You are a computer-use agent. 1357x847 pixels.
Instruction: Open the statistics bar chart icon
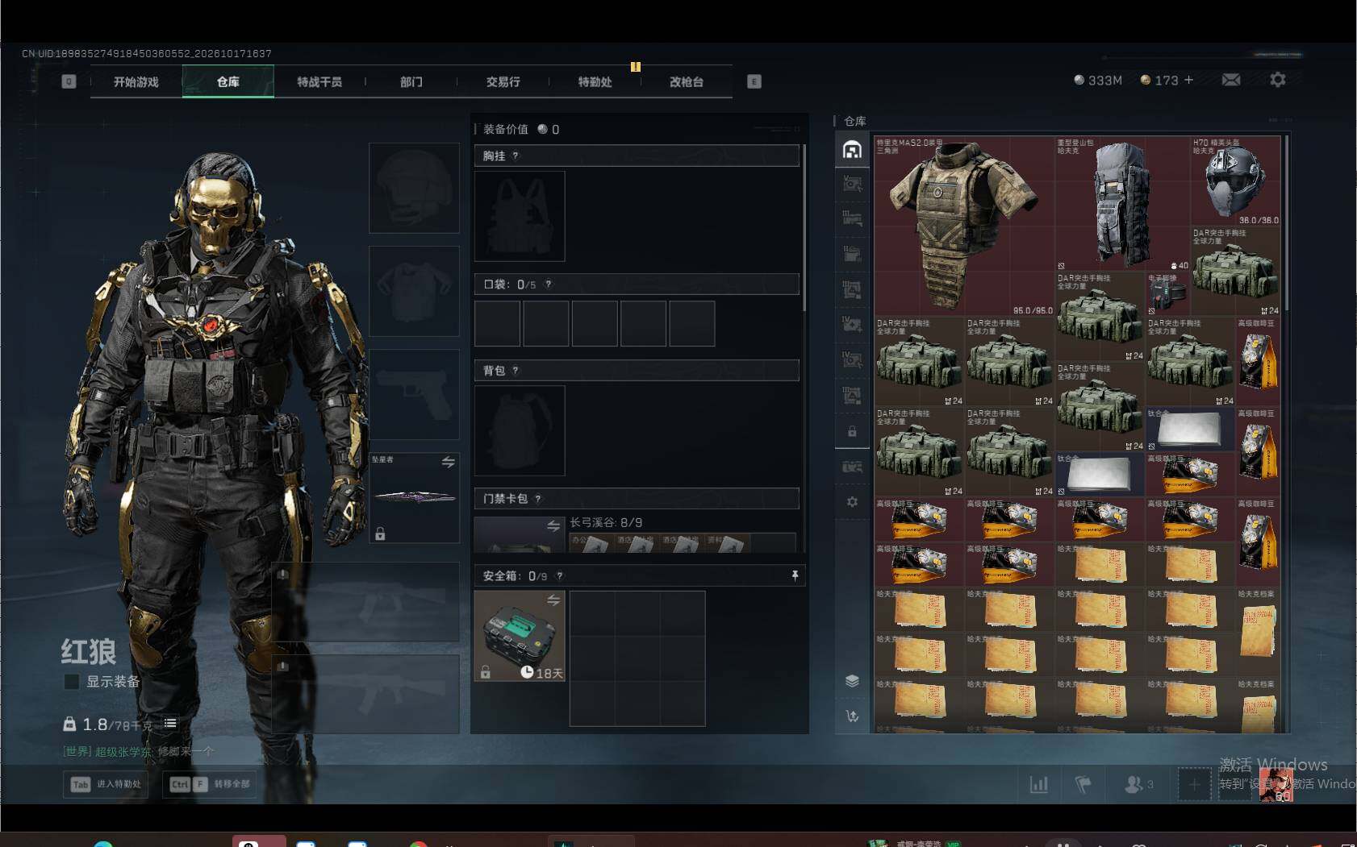[x=1039, y=783]
